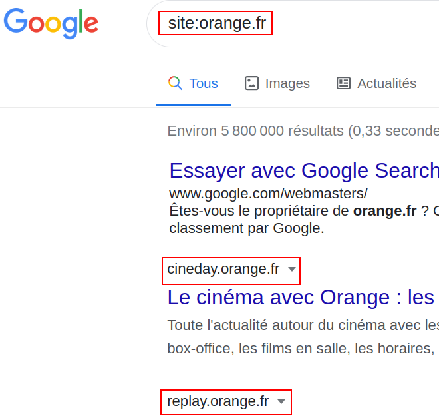Viewport: 439px width, 418px height.
Task: Switch to the Images tab label
Action: click(x=287, y=83)
